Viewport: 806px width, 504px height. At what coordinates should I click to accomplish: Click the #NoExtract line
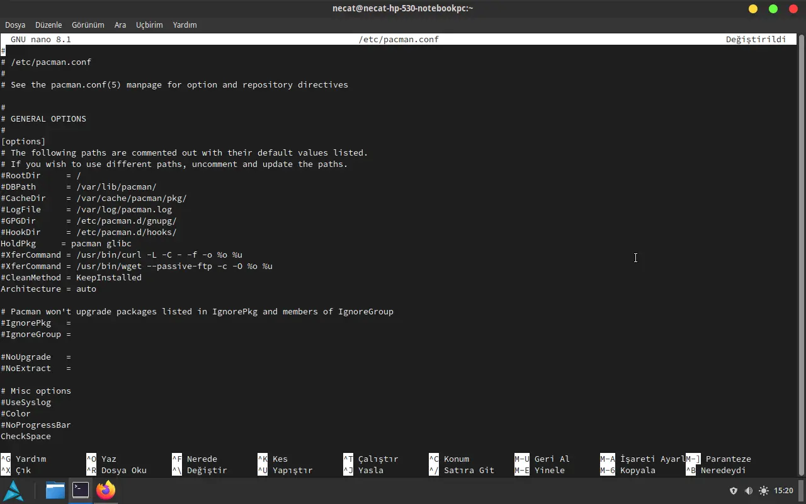[x=36, y=368]
